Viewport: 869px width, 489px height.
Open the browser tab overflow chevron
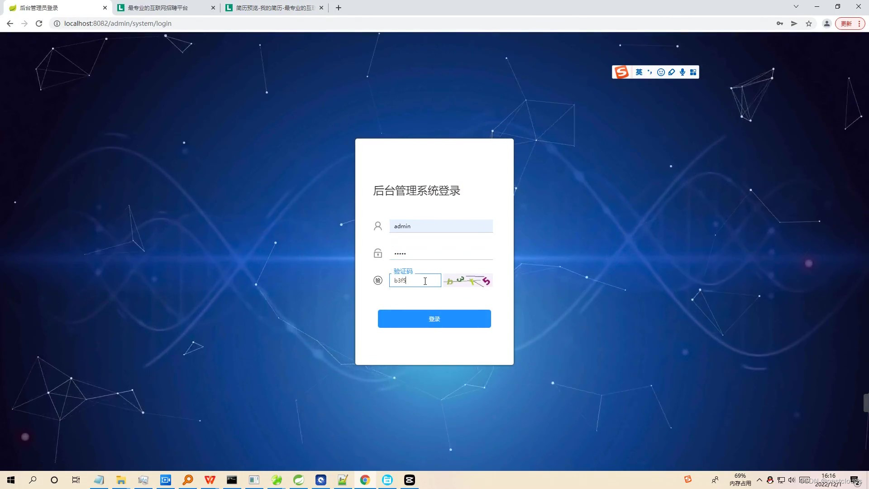click(x=795, y=6)
